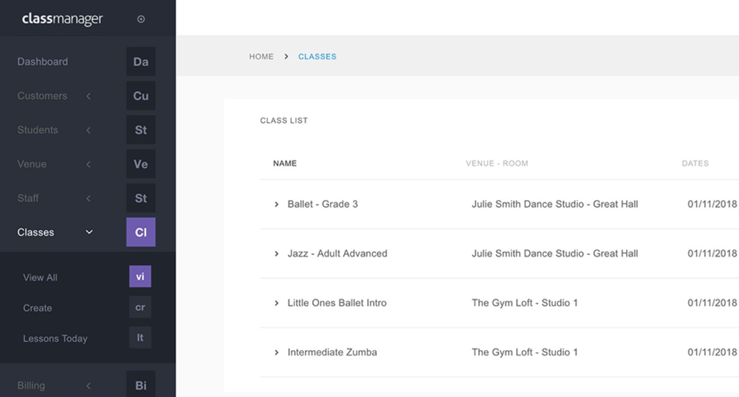Collapse the Classes menu chevron
This screenshot has width=739, height=397.
[89, 232]
